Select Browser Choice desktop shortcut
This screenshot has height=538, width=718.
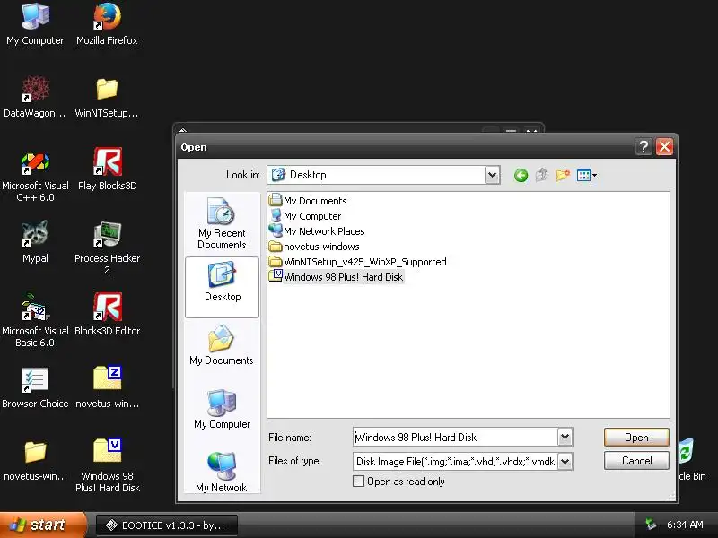click(35, 387)
